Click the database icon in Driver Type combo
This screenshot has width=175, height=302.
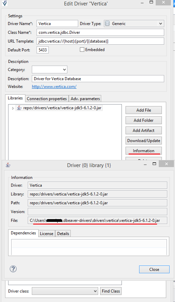(x=107, y=23)
